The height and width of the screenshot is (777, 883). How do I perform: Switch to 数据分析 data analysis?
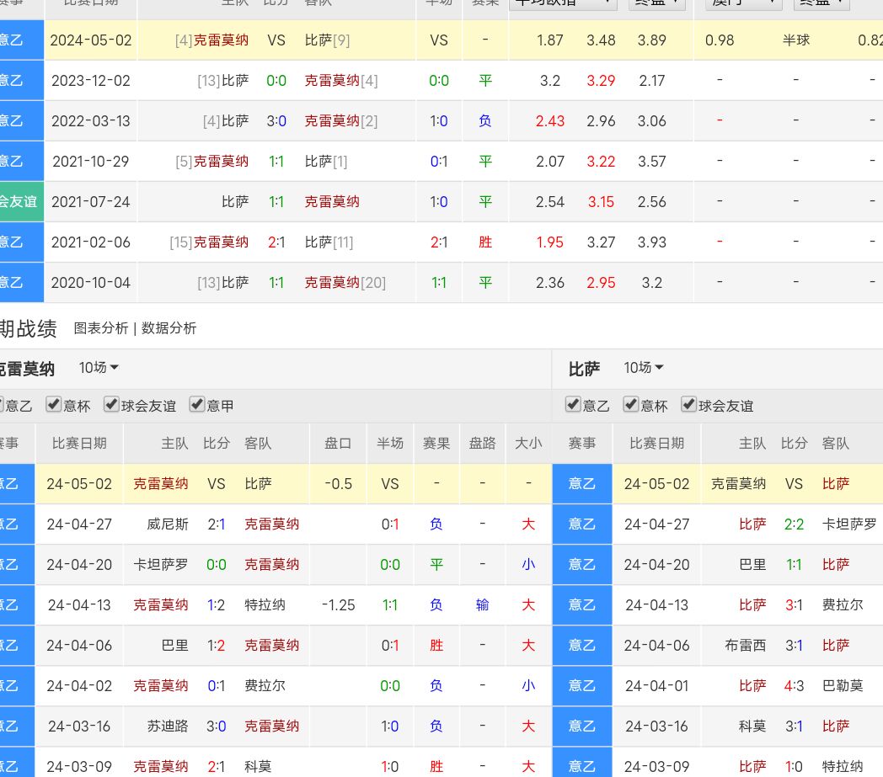[169, 328]
